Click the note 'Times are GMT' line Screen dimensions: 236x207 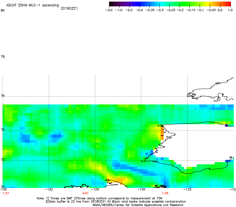(x=100, y=198)
